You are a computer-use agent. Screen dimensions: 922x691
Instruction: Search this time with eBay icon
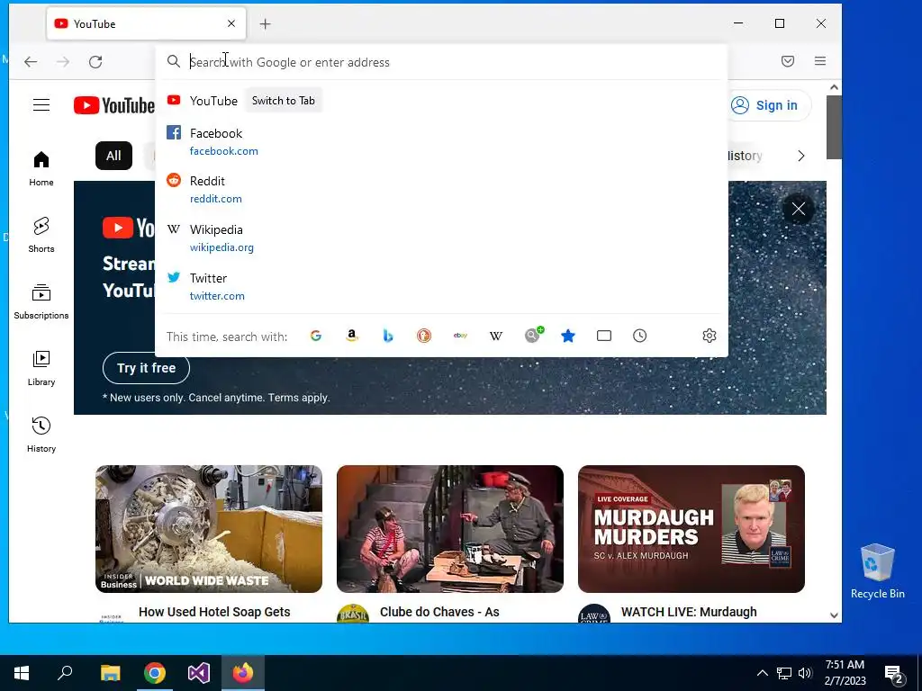click(x=460, y=336)
